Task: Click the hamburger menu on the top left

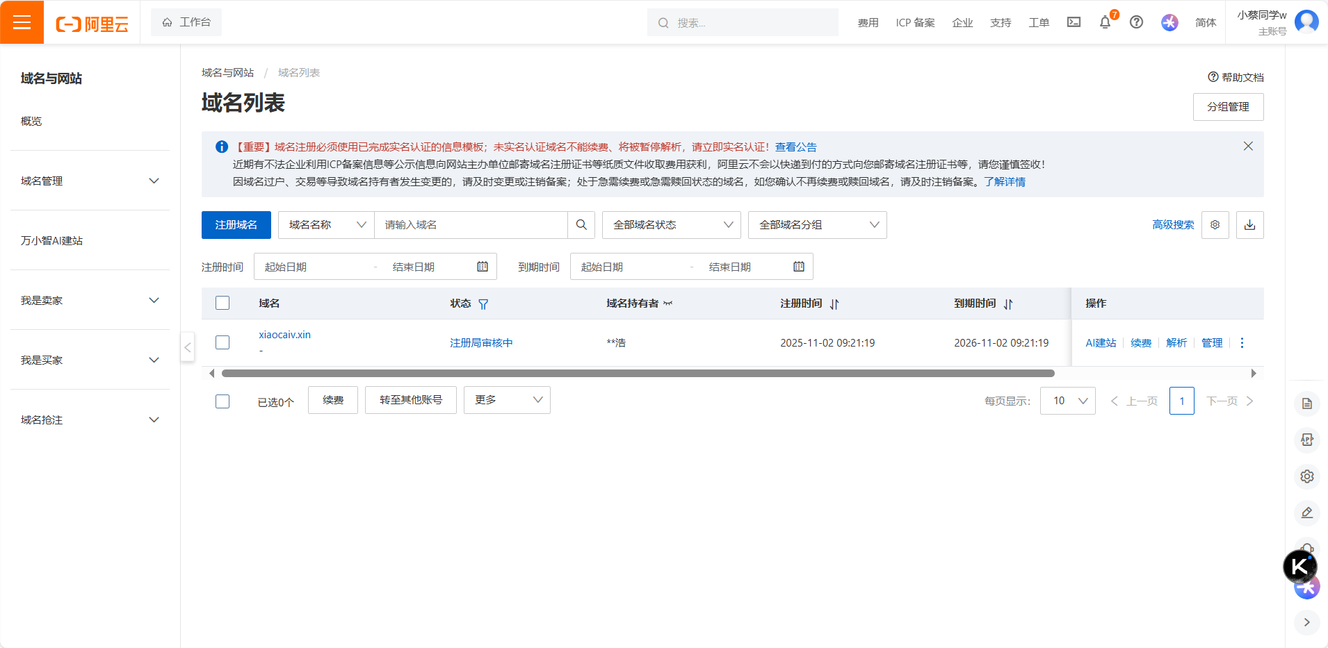Action: tap(22, 22)
